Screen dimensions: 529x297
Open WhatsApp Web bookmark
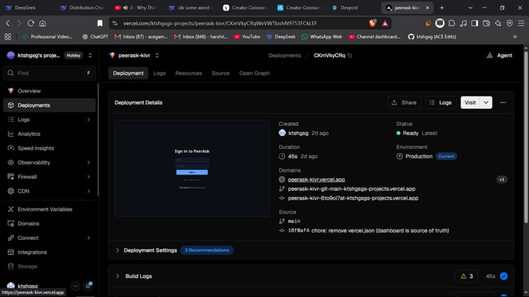tap(322, 37)
